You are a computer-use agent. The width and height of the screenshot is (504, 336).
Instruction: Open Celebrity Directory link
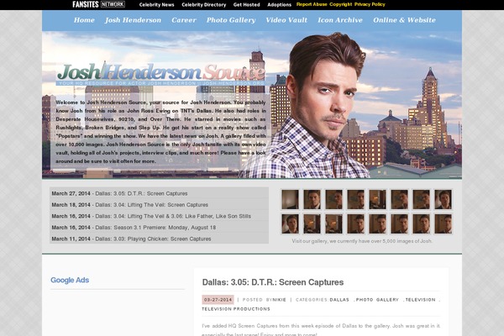click(x=204, y=5)
